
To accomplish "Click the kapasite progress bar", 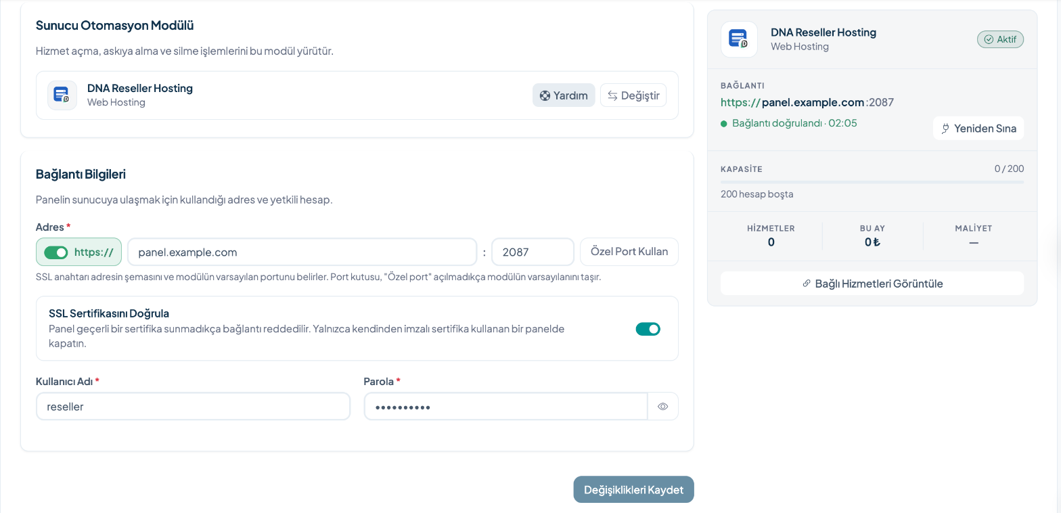I will pos(872,182).
